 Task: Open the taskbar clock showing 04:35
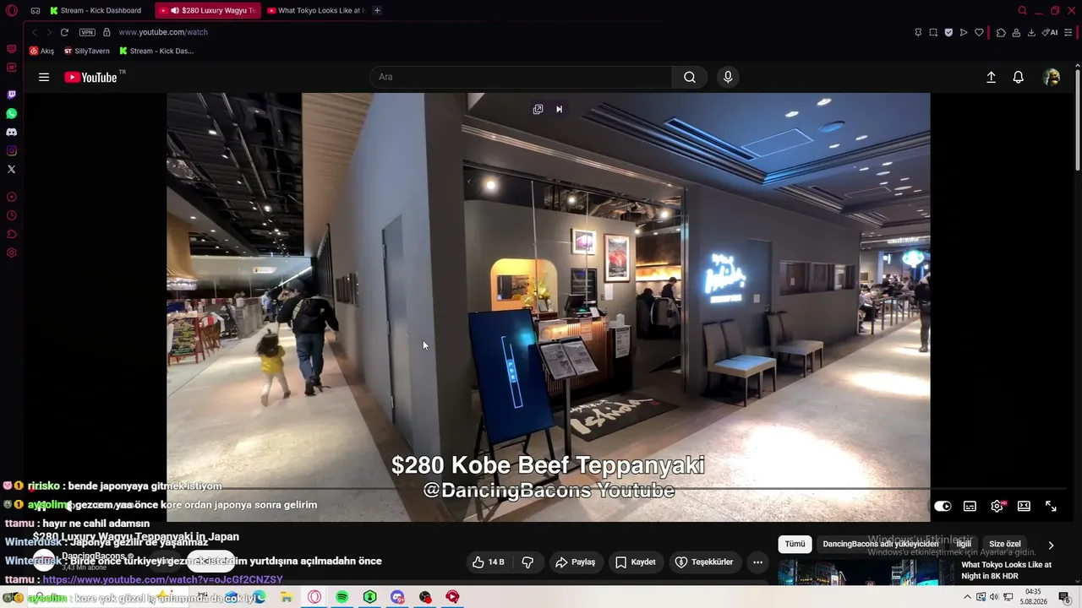[1033, 596]
